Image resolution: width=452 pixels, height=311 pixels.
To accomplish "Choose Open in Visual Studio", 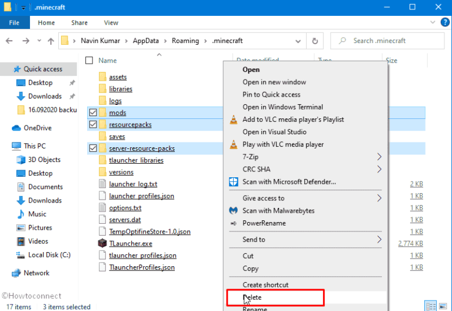I will point(274,132).
